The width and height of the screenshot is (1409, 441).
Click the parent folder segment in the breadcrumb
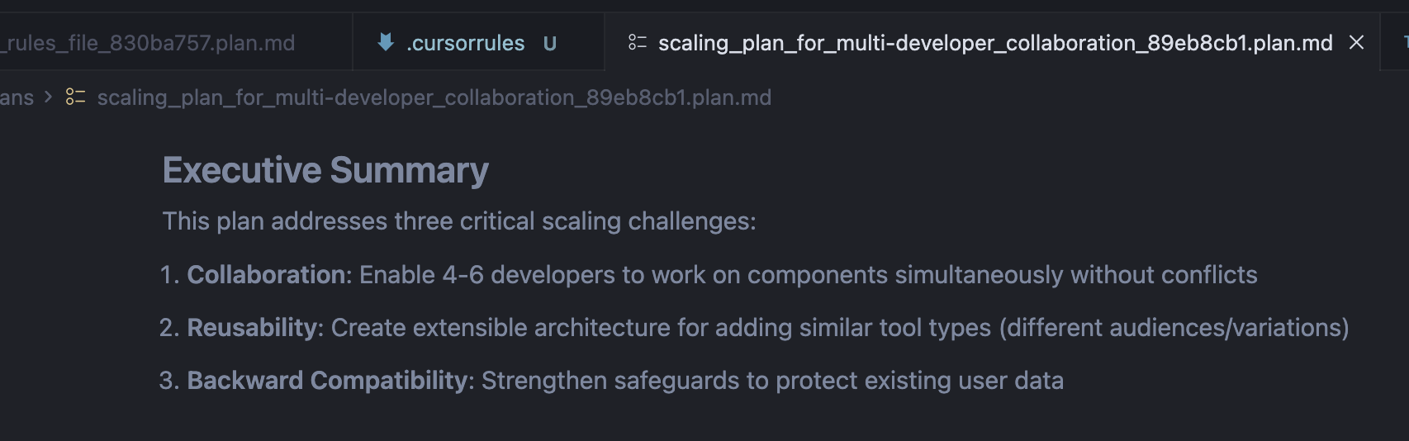coord(17,97)
